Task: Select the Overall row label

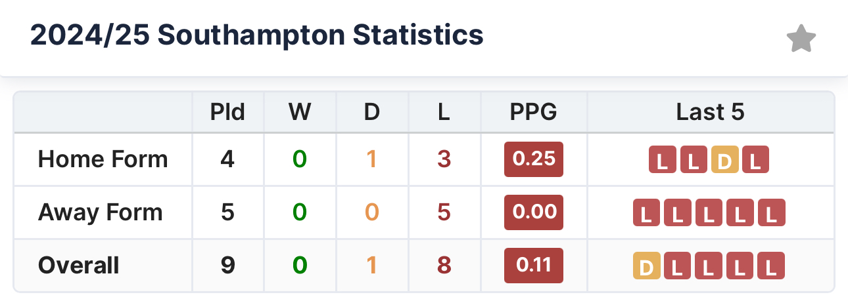Action: coord(79,265)
